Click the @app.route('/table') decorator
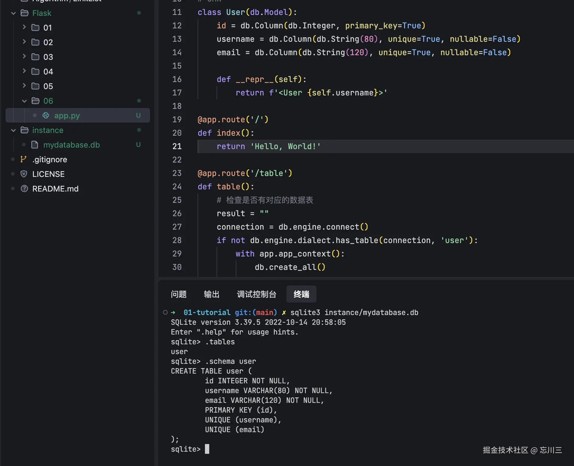This screenshot has height=466, width=574. pyautogui.click(x=245, y=173)
